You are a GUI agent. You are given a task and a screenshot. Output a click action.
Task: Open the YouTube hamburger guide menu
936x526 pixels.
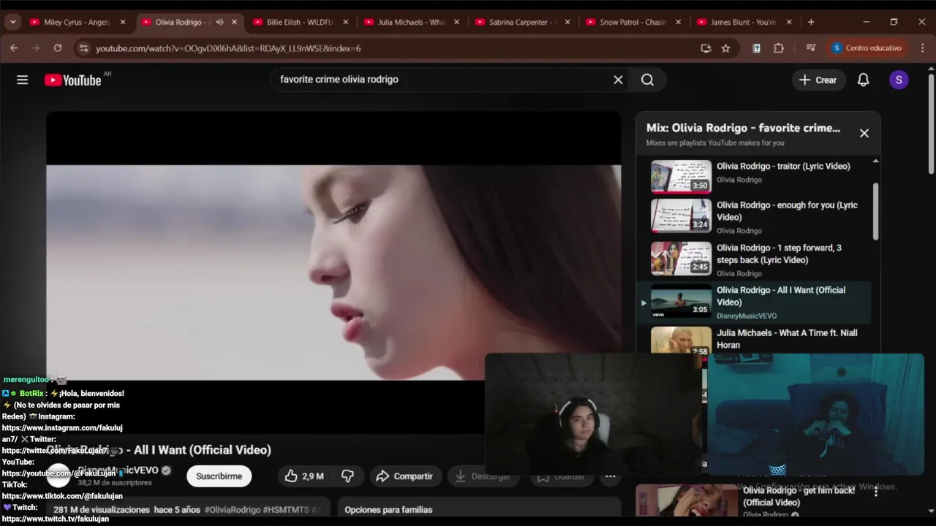[x=22, y=80]
